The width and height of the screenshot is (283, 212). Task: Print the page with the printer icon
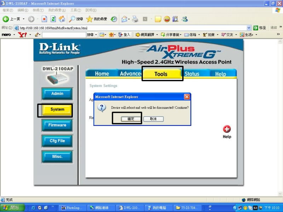click(x=135, y=19)
